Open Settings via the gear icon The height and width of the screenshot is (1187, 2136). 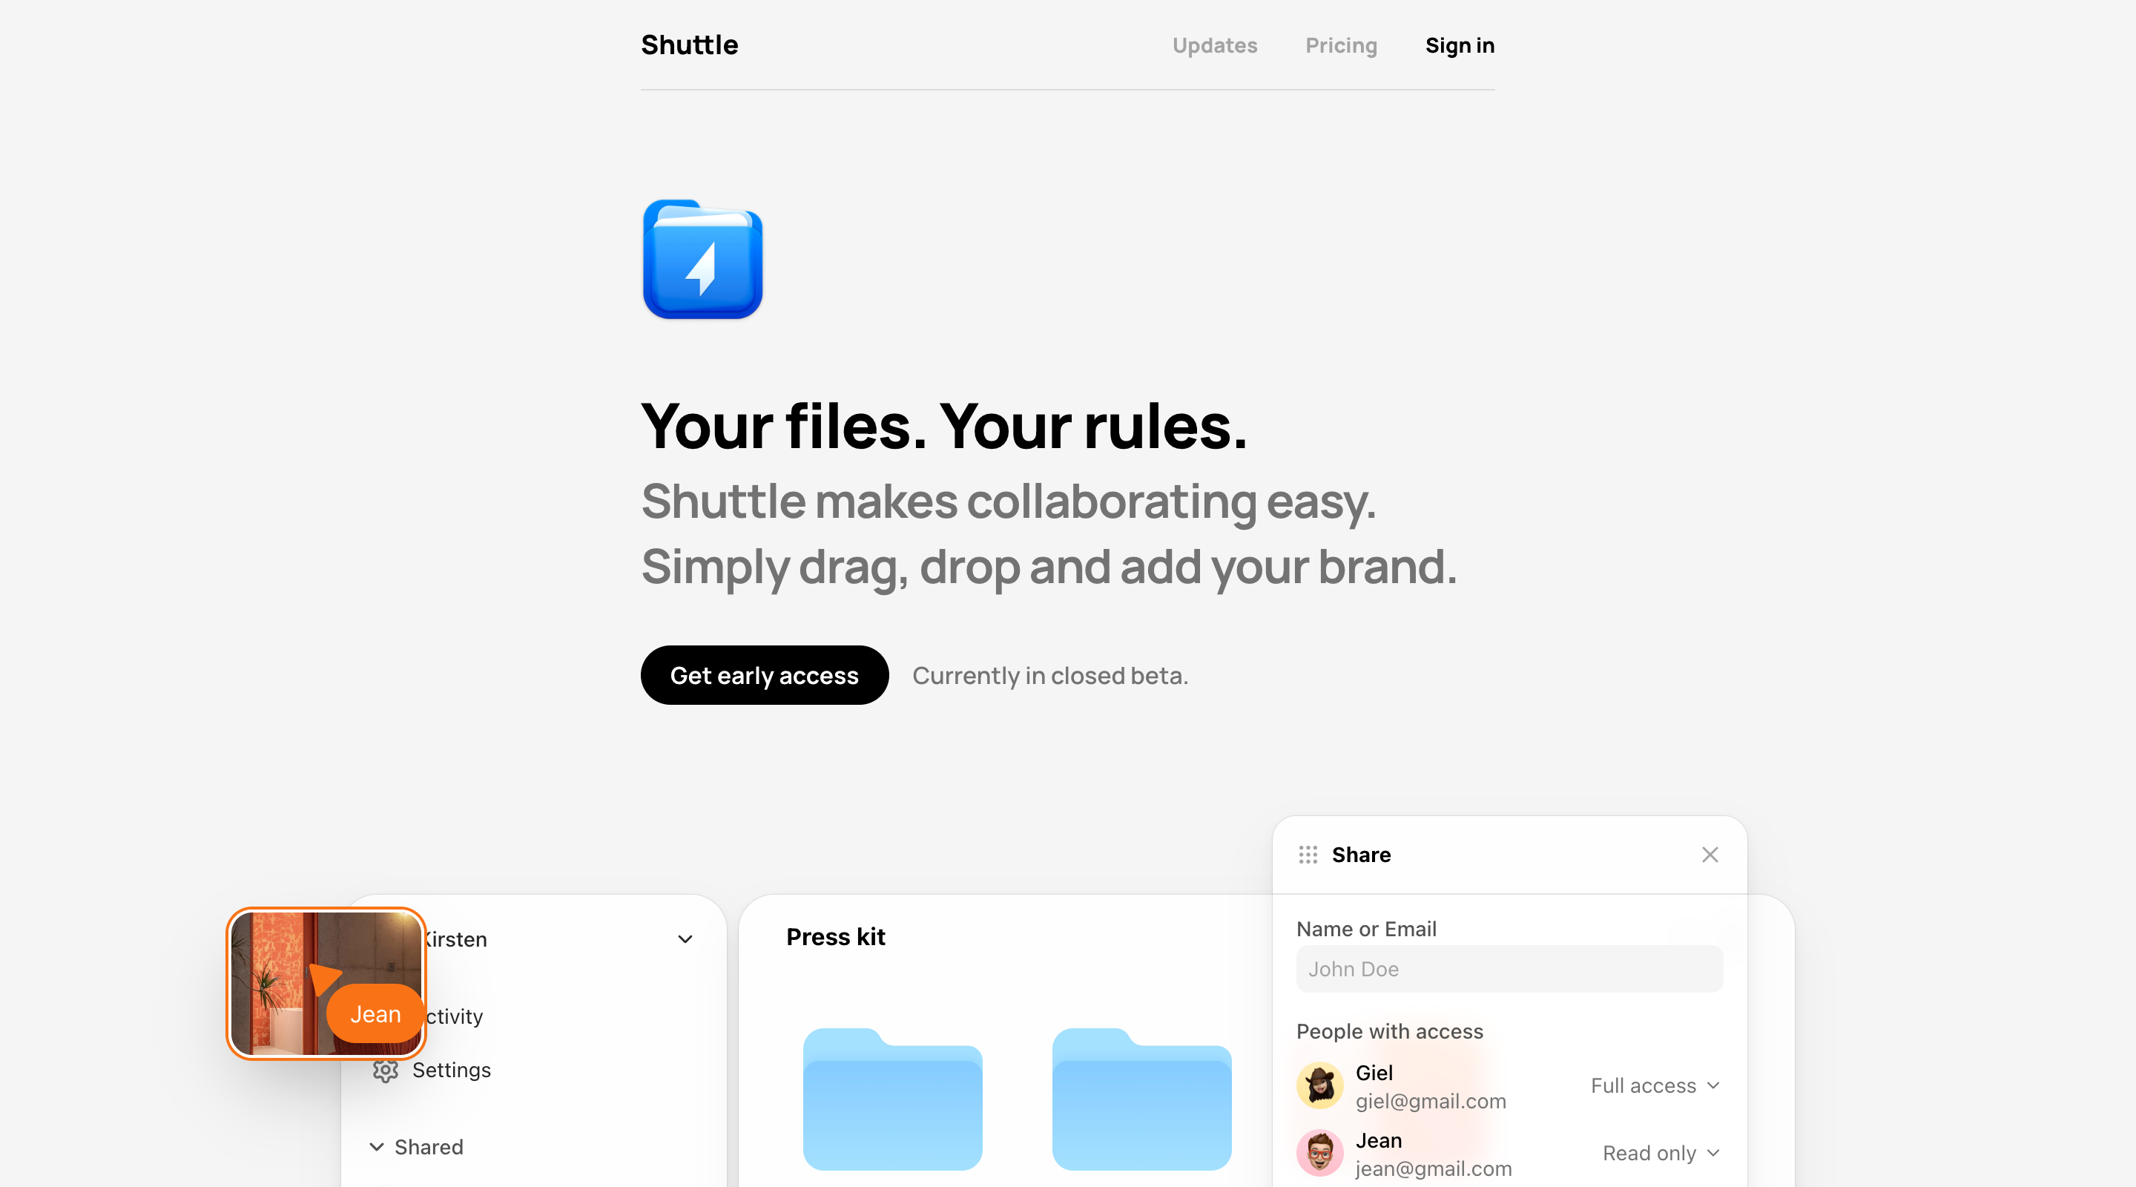pos(385,1070)
